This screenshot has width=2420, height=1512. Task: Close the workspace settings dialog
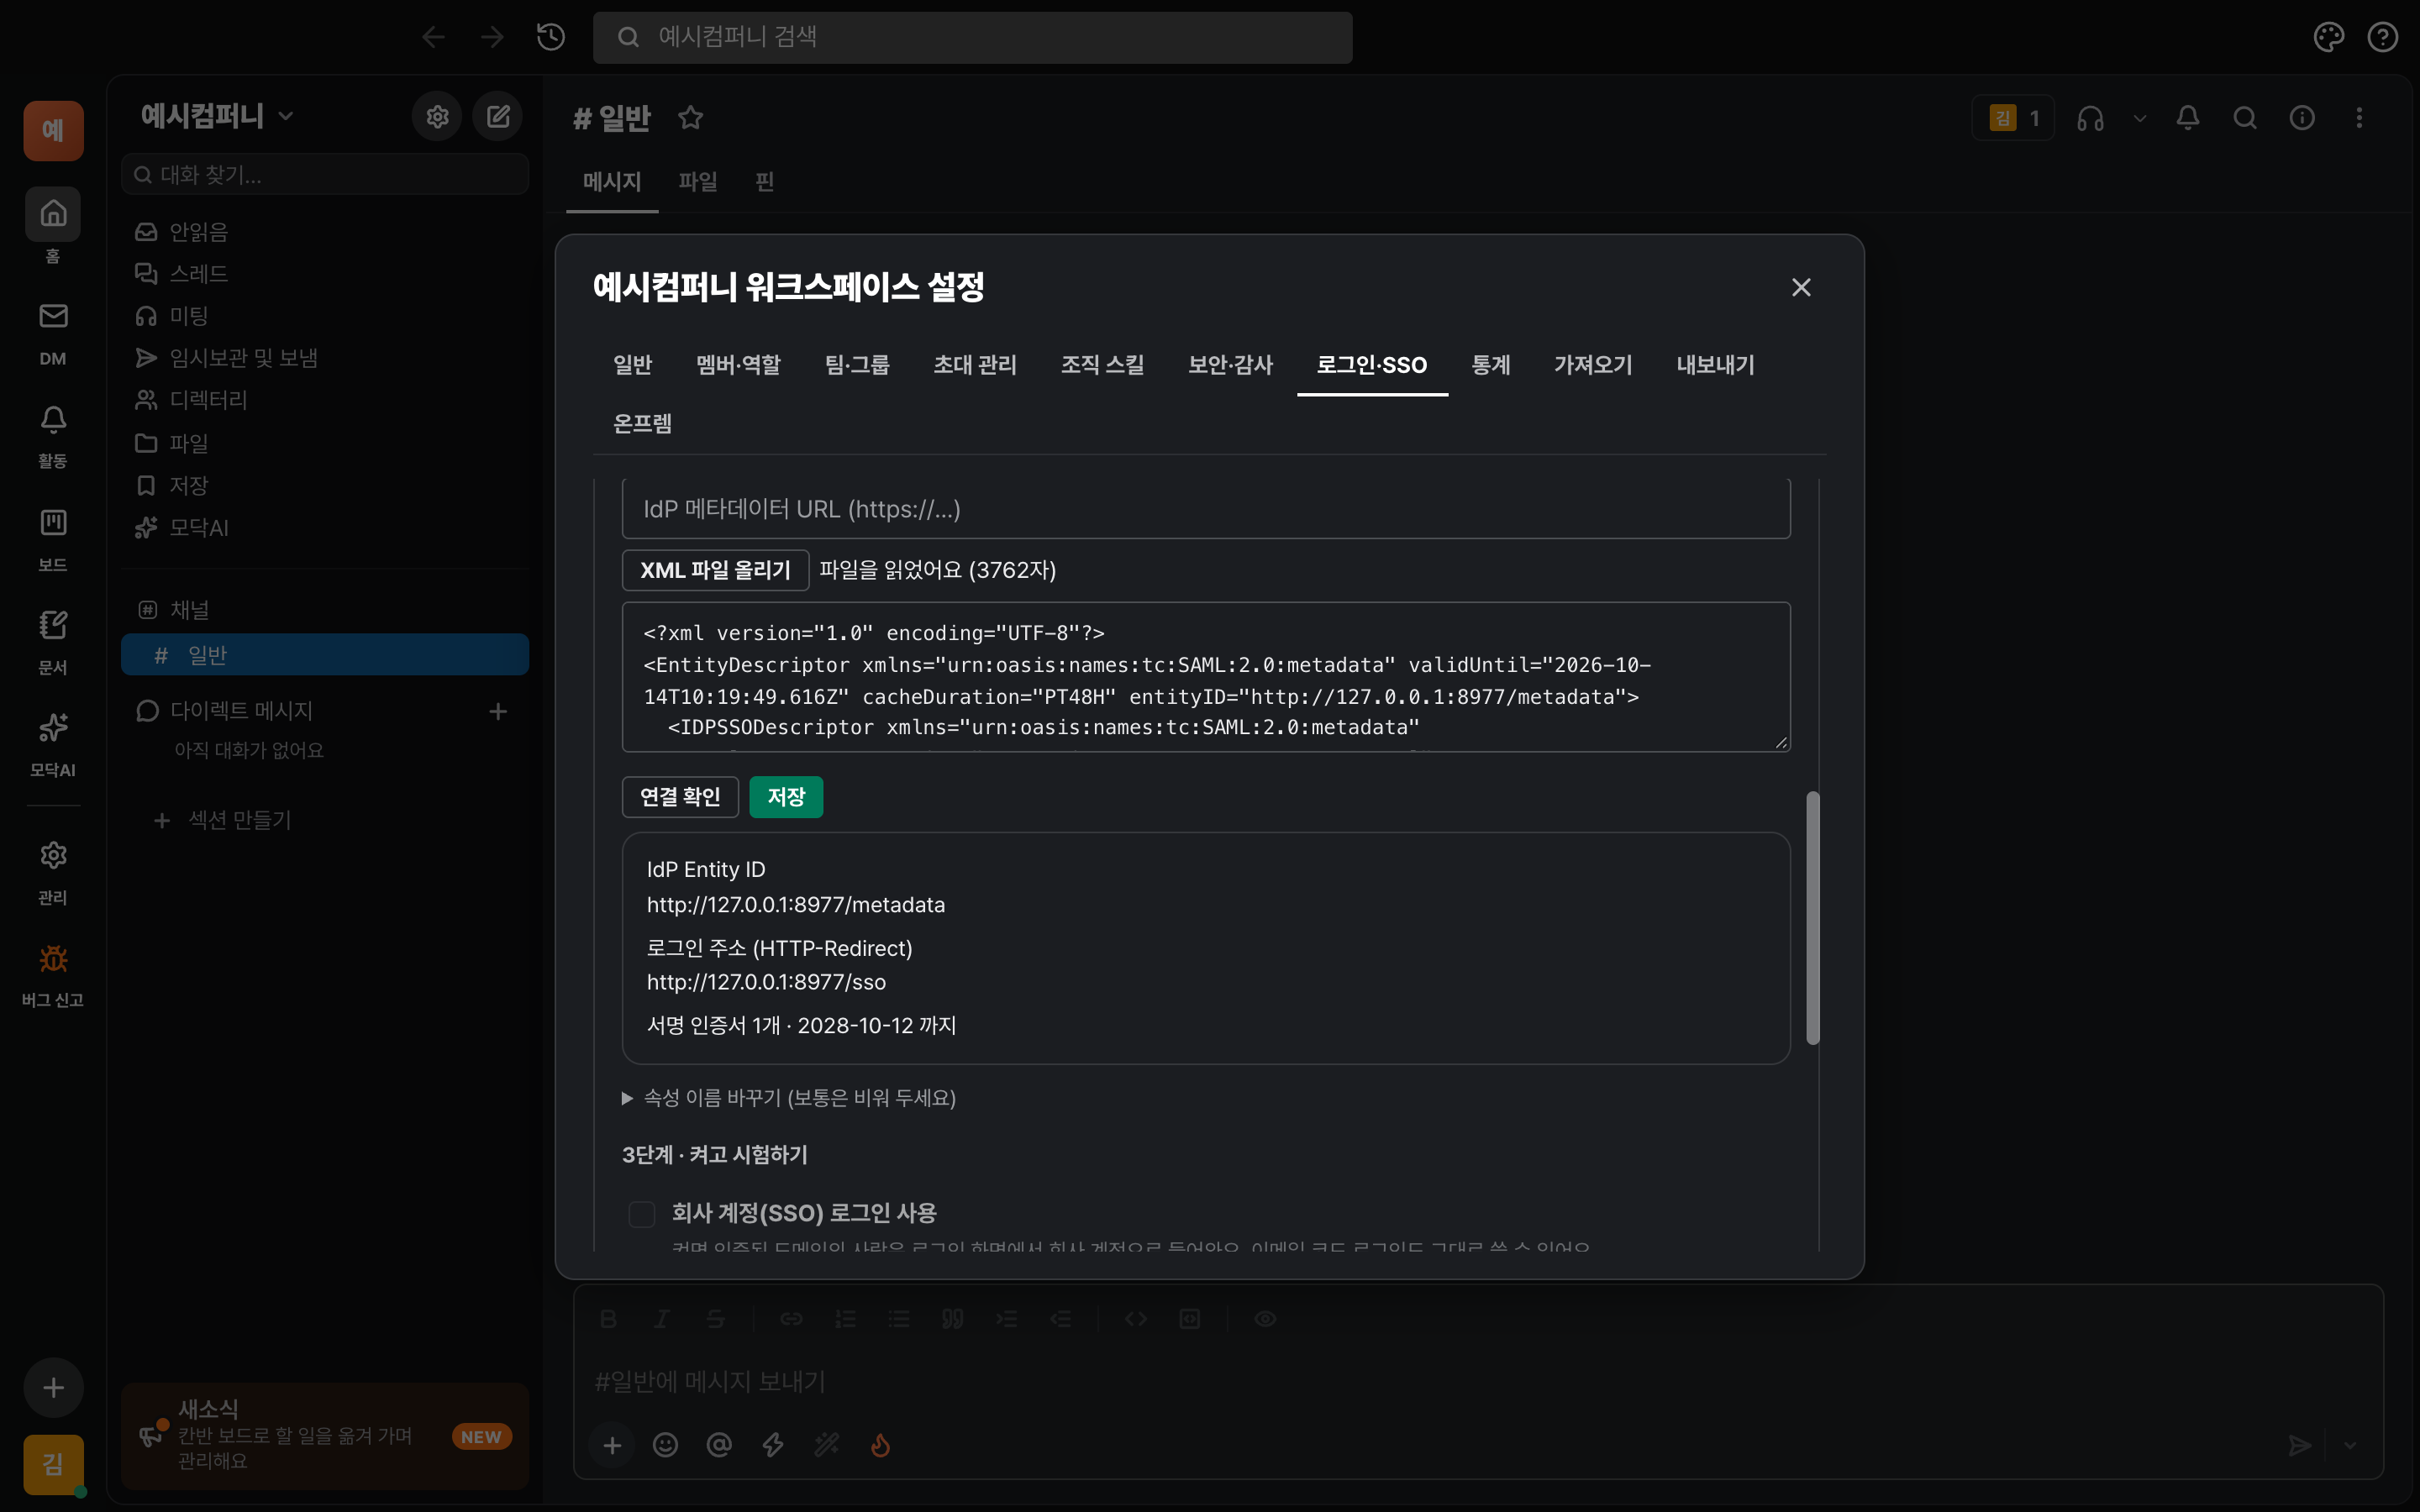point(1800,288)
